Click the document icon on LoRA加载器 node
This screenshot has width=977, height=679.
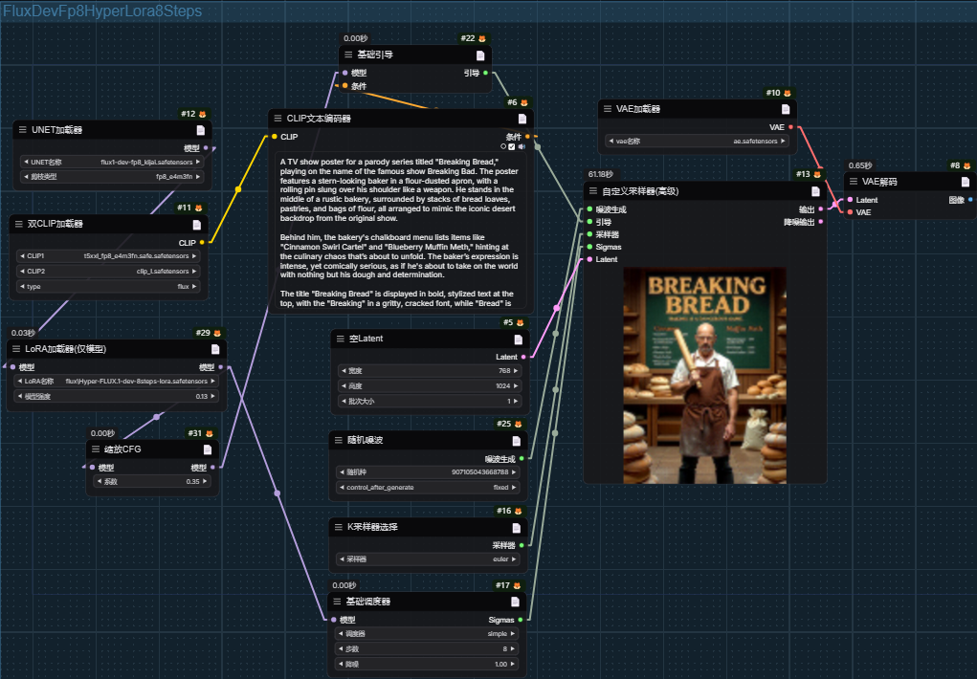(x=215, y=349)
